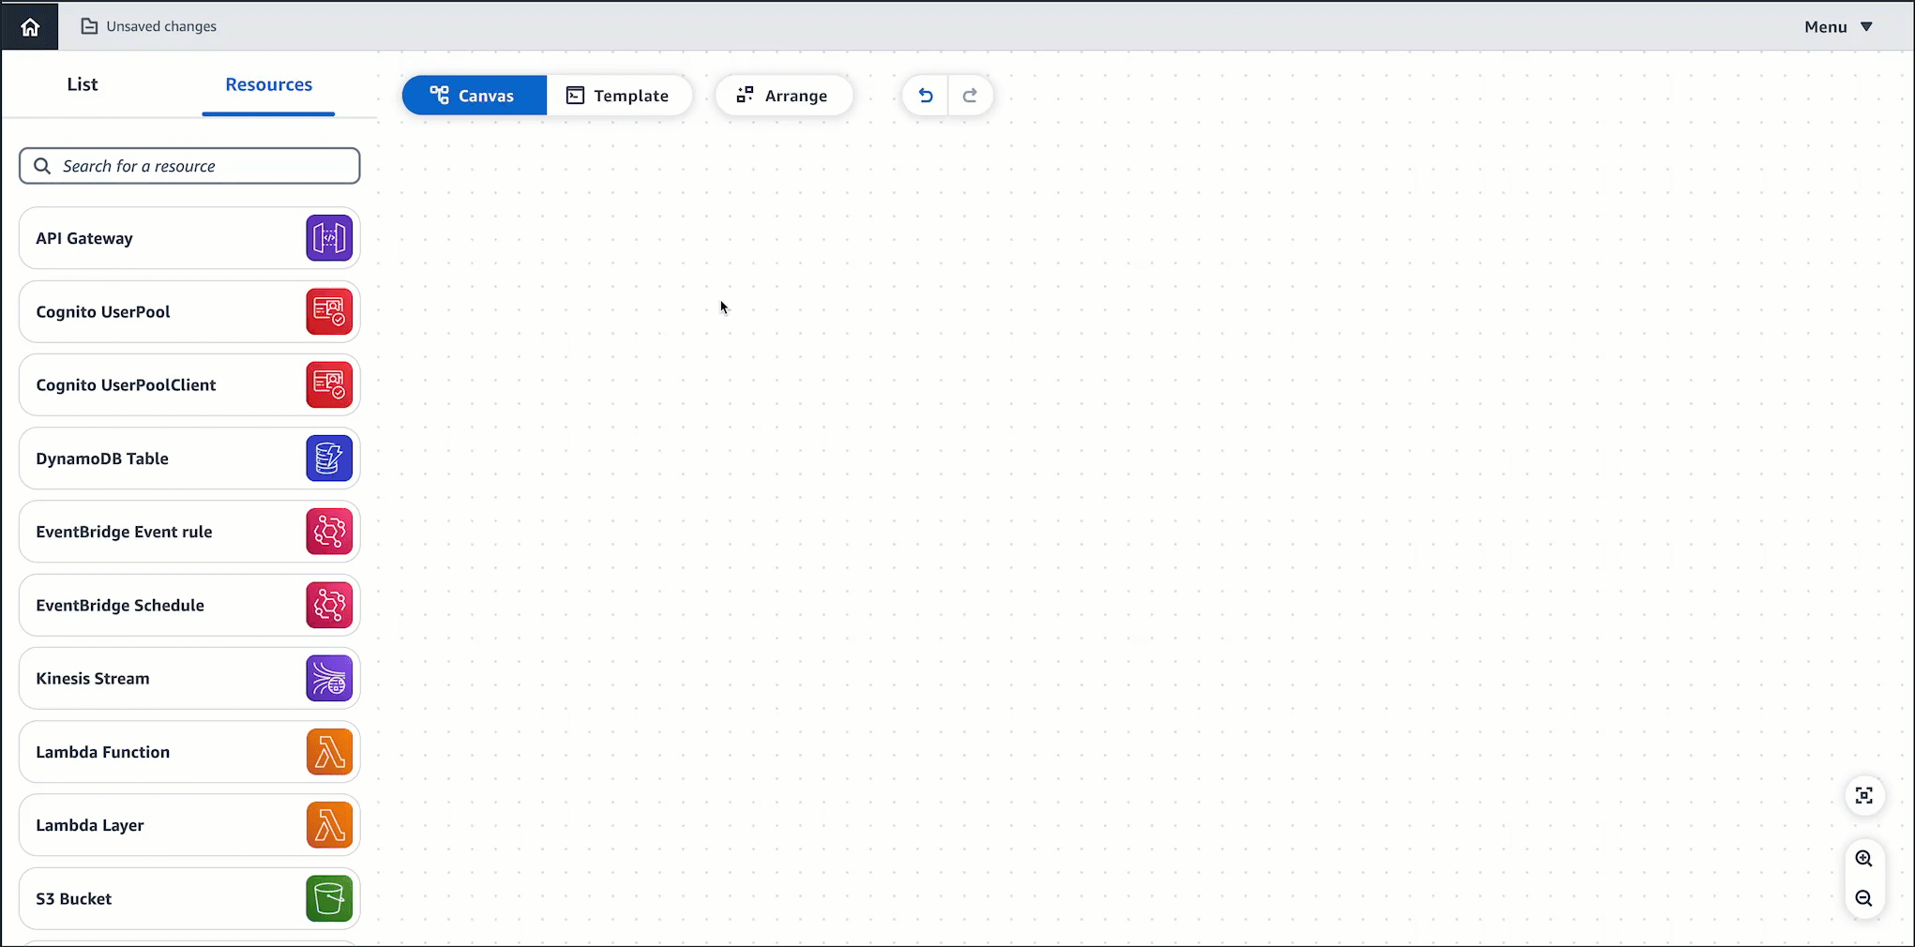Select the API Gateway resource icon
Image resolution: width=1915 pixels, height=947 pixels.
(x=329, y=238)
